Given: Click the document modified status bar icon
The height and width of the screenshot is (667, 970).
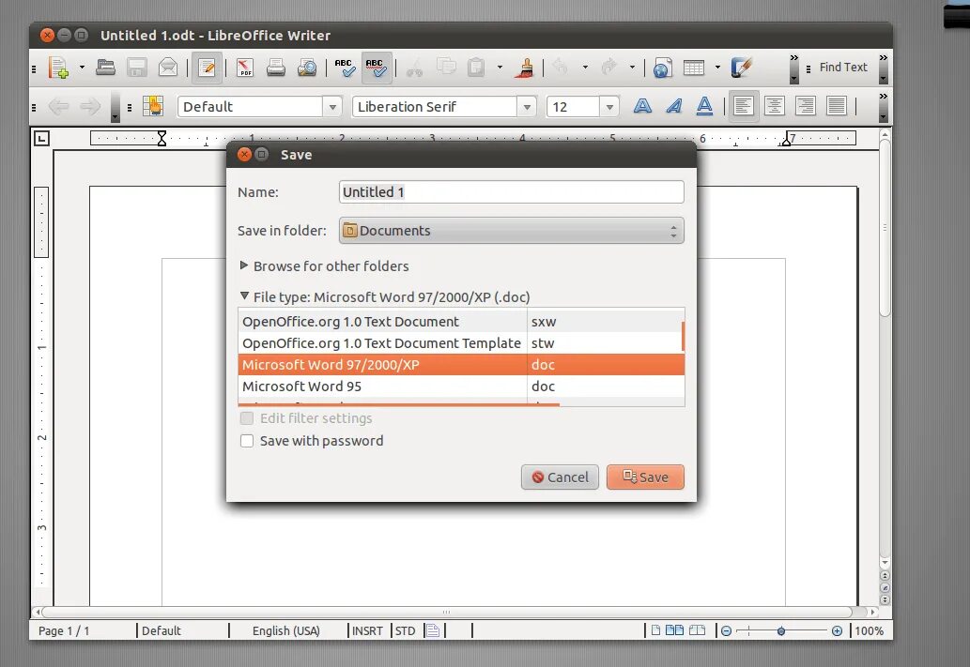Looking at the screenshot, I should coord(433,630).
